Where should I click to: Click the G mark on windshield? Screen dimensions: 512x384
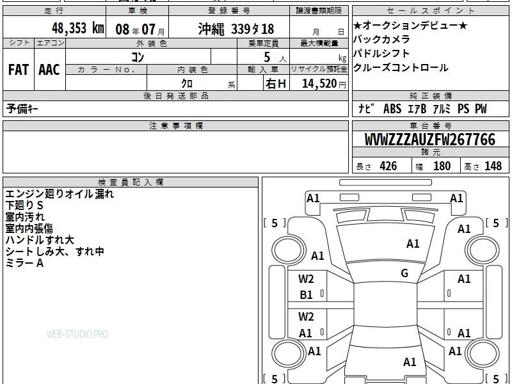click(x=404, y=273)
